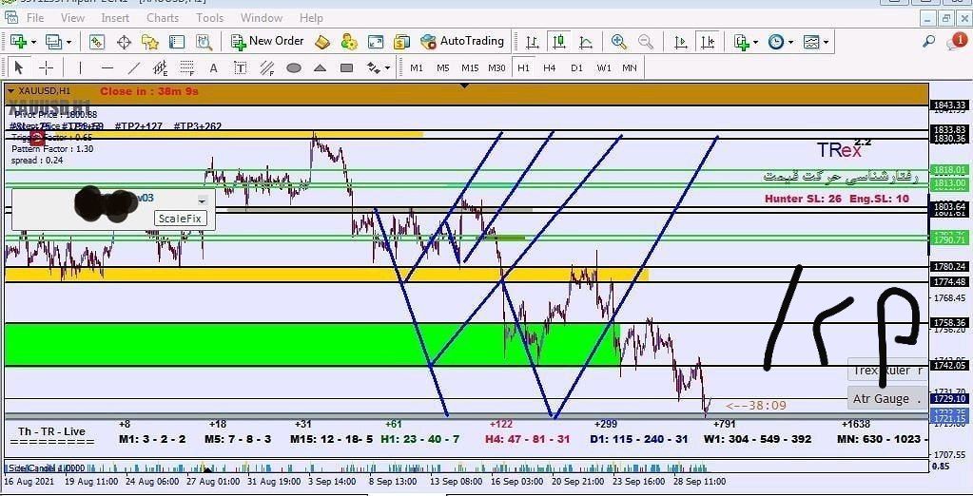Expand the Templates dropdown
973x496 pixels.
pyautogui.click(x=826, y=42)
